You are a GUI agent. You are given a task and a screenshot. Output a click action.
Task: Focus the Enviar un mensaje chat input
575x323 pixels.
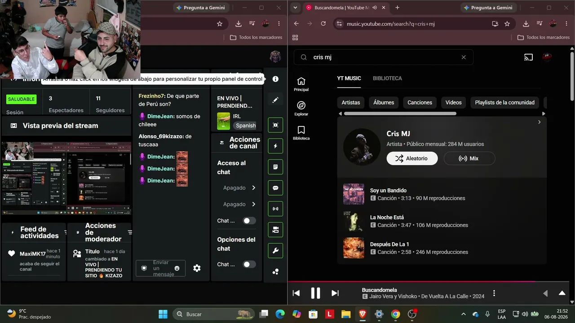[x=160, y=268]
